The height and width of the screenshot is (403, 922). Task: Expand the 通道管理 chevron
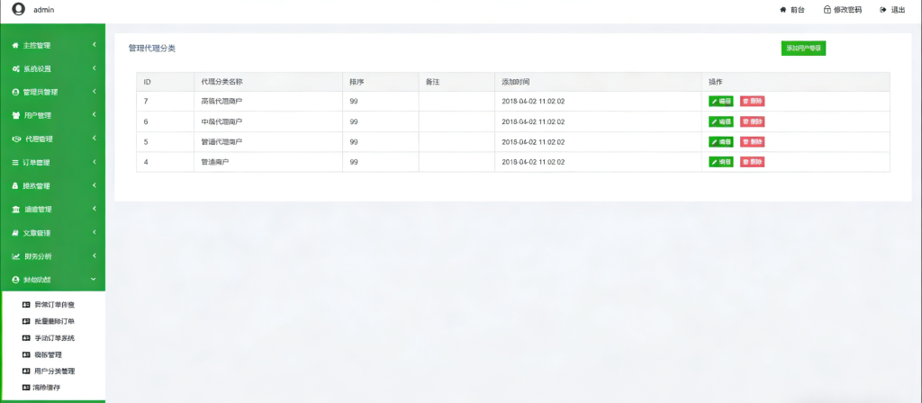click(x=94, y=209)
